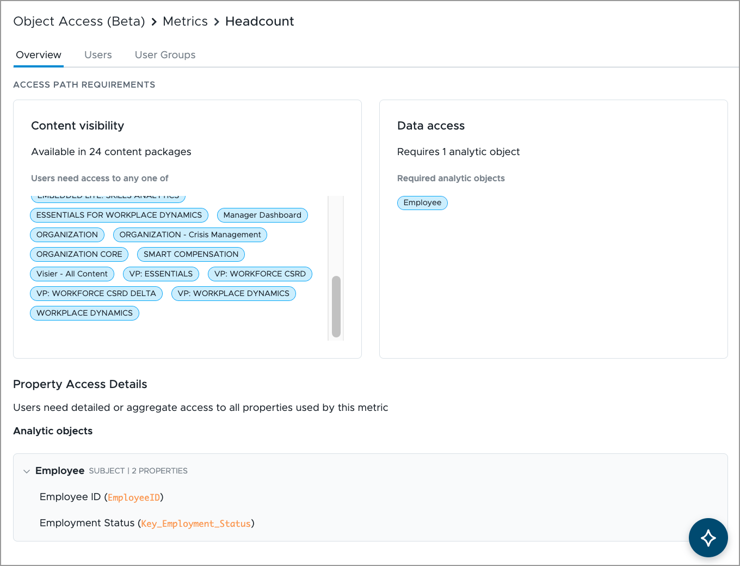This screenshot has height=566, width=740.
Task: Click the content packages scrollbar thumb
Action: (x=336, y=306)
